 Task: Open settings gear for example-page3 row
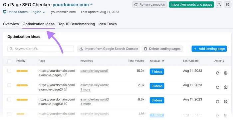pos(226,102)
